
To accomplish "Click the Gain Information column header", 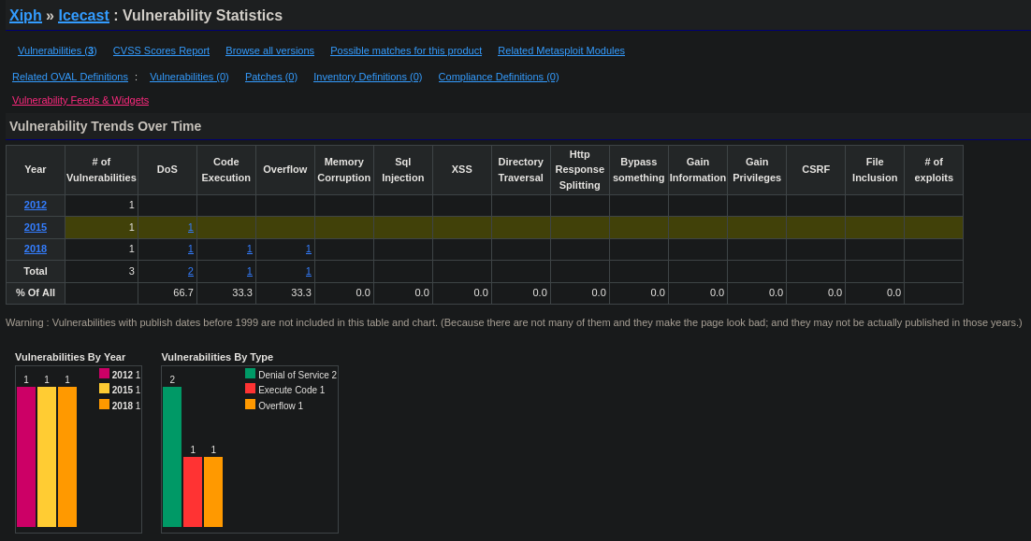I will pos(698,170).
